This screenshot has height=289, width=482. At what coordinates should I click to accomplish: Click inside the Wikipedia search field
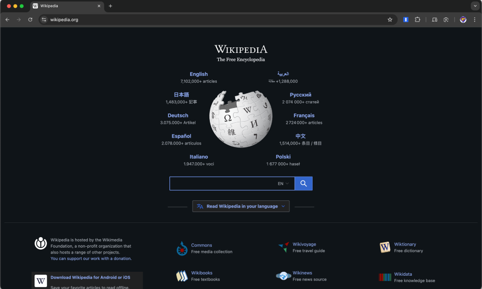(x=227, y=183)
